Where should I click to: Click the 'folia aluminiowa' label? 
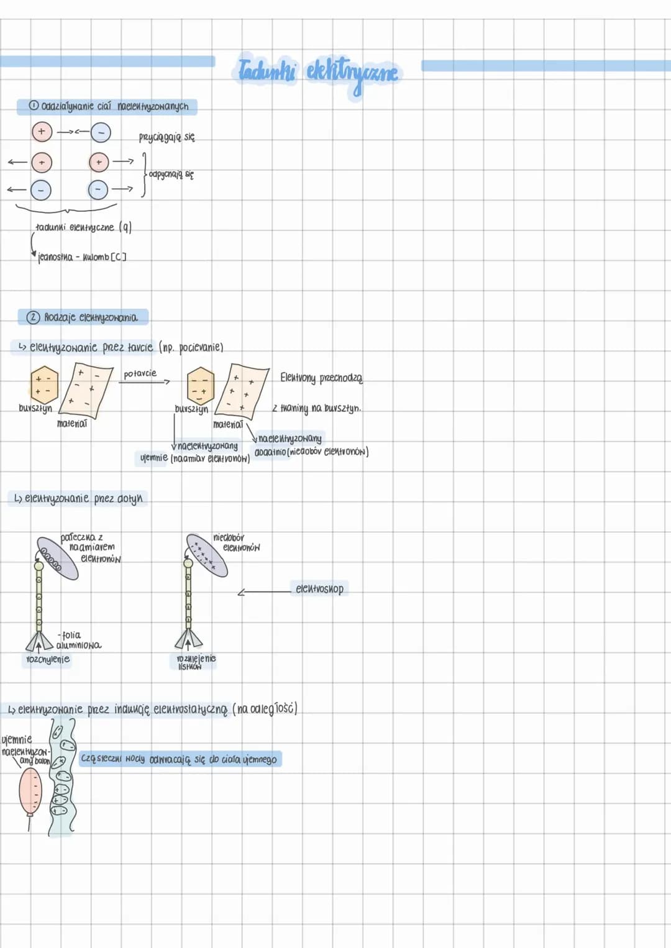click(x=78, y=640)
